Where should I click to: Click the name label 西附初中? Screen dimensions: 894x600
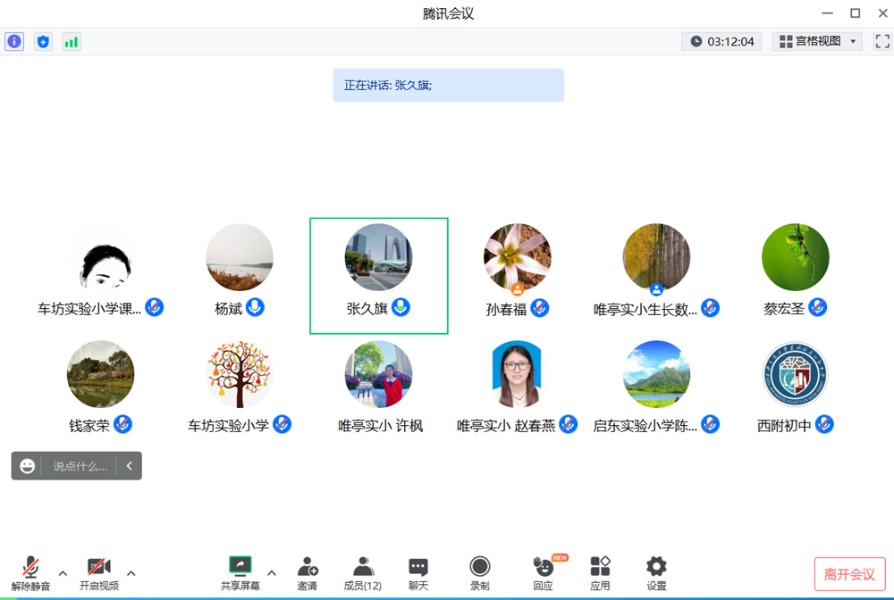[784, 426]
